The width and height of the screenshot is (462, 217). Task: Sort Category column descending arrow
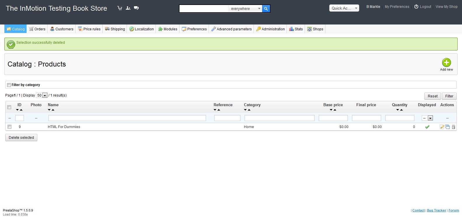[x=245, y=110]
